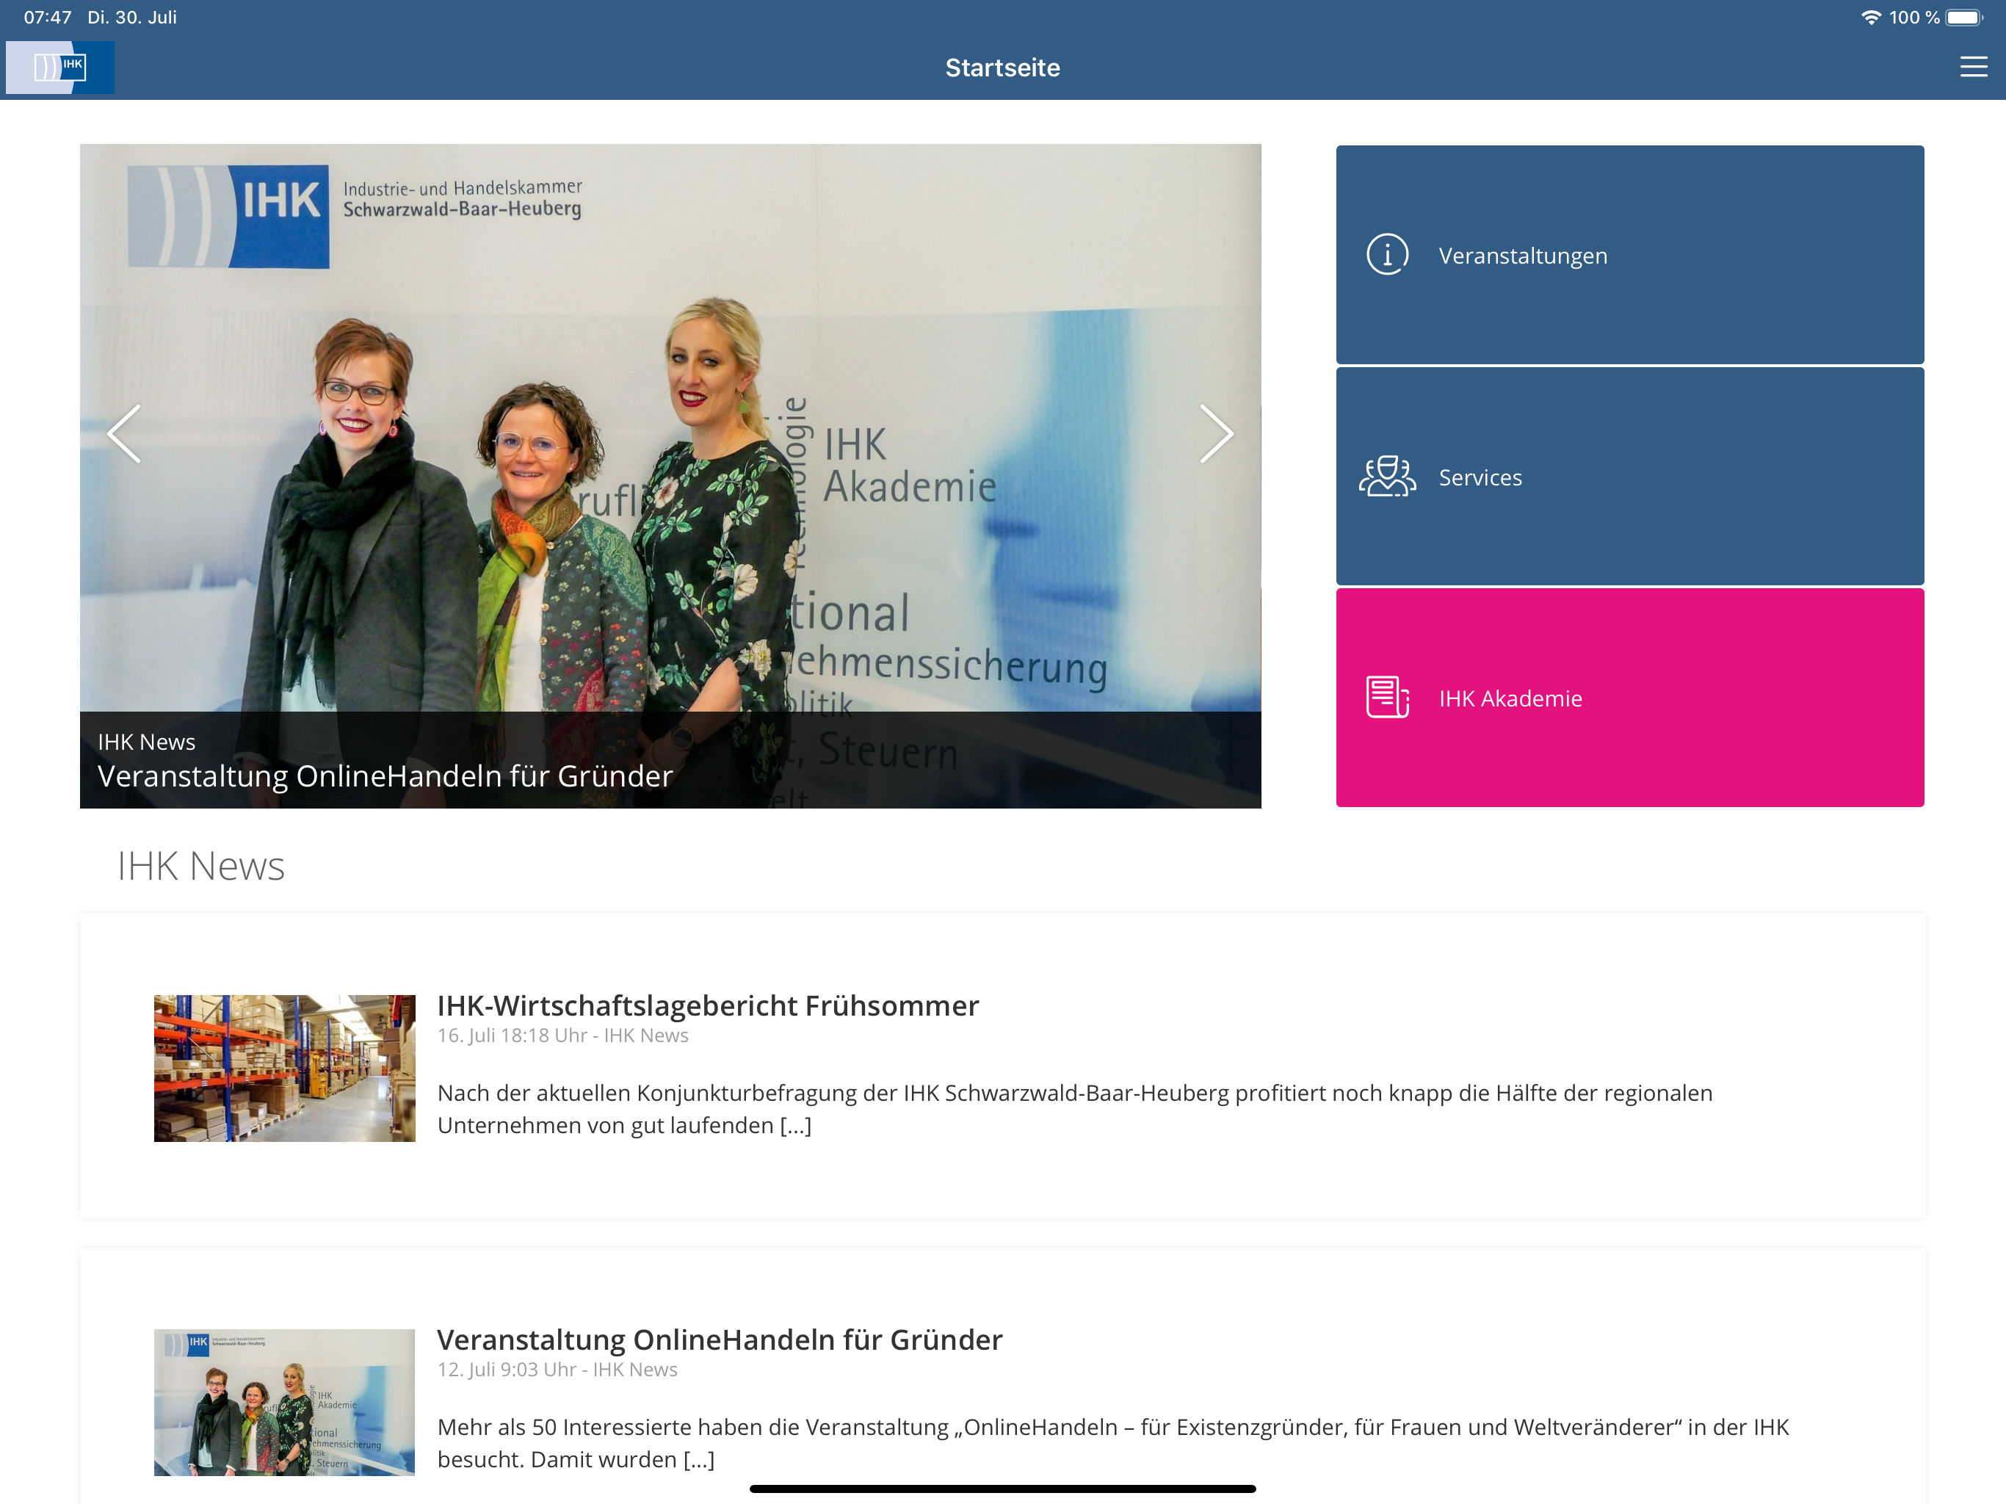Image resolution: width=2006 pixels, height=1504 pixels.
Task: Click the 'Mehr als 50 Interessierte' excerpt
Action: click(1114, 1443)
